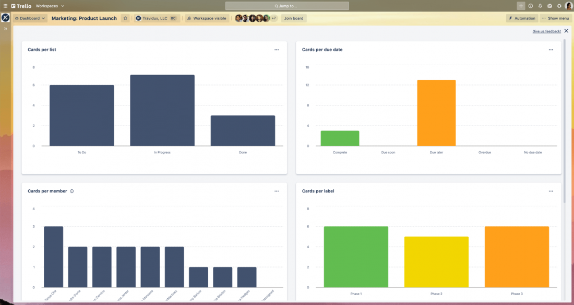This screenshot has width=574, height=305.
Task: Open options menu for Cards per list chart
Action: tap(277, 50)
